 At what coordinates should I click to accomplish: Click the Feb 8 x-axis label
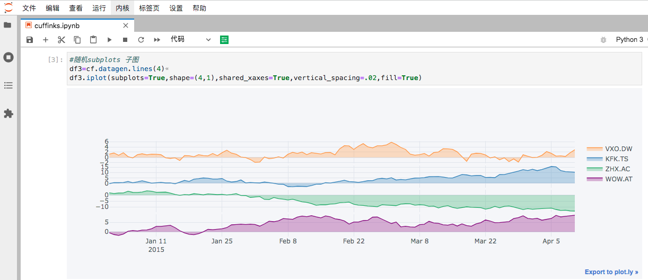[x=288, y=241]
